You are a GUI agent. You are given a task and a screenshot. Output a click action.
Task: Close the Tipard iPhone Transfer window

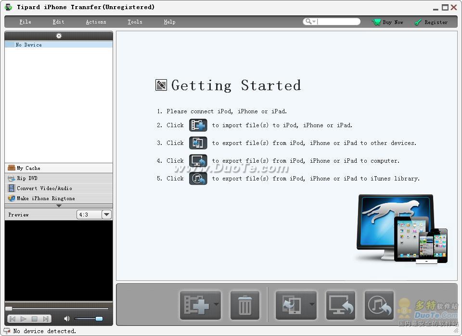pos(454,7)
